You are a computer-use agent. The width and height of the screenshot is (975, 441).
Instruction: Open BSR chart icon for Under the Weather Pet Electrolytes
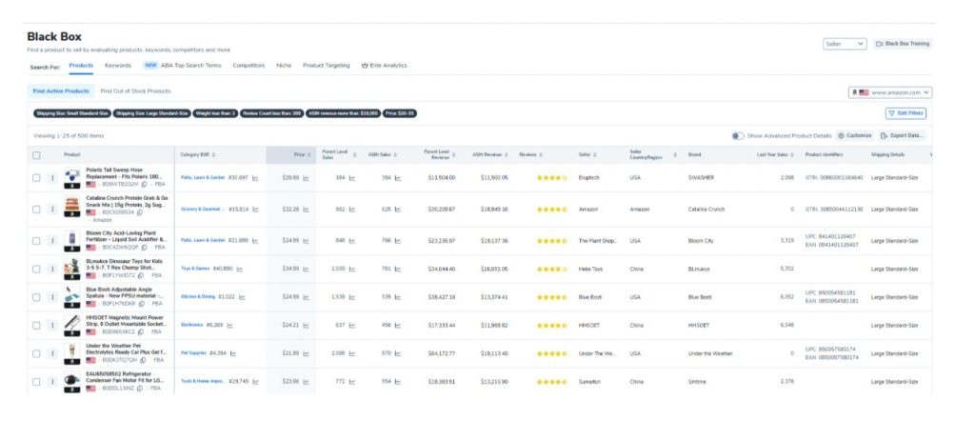pyautogui.click(x=233, y=353)
